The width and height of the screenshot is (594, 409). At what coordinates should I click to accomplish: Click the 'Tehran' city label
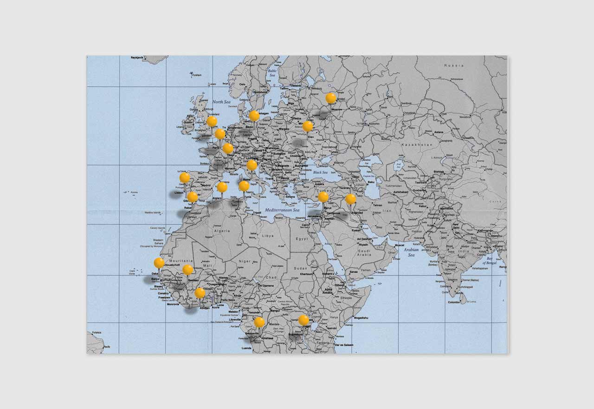point(378,205)
